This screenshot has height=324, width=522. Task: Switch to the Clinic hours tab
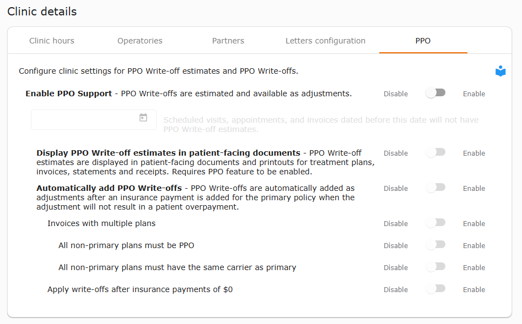(52, 41)
